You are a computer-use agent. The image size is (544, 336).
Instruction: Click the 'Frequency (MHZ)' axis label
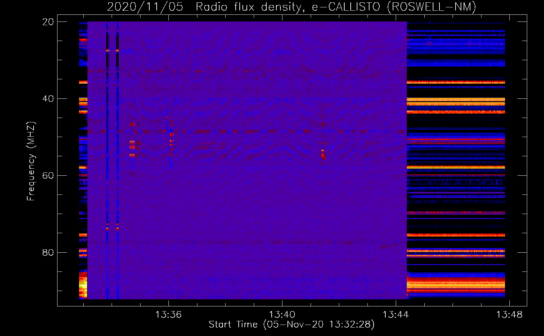(31, 161)
